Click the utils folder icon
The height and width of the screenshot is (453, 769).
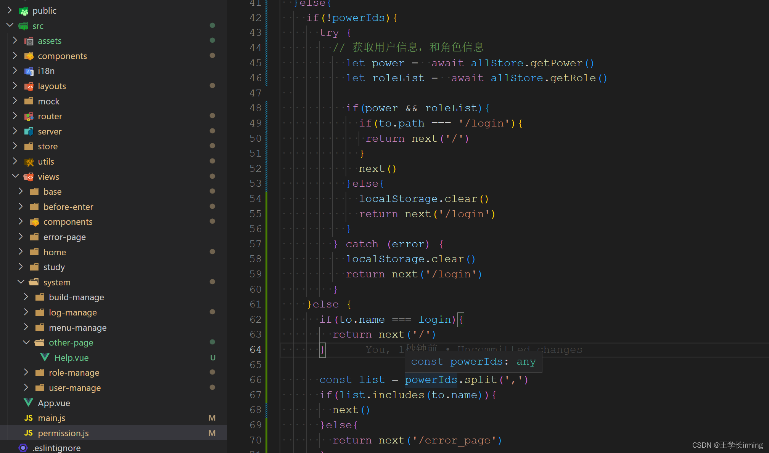tap(29, 162)
